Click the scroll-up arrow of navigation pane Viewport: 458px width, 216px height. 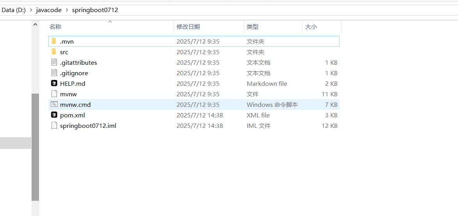[x=35, y=25]
